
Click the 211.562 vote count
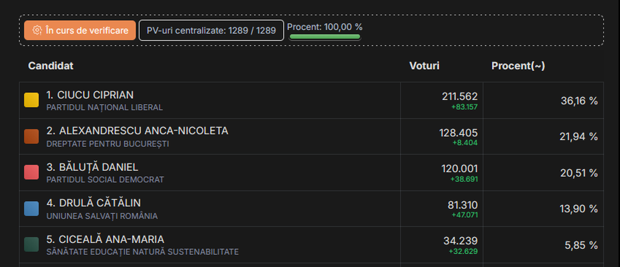[460, 96]
